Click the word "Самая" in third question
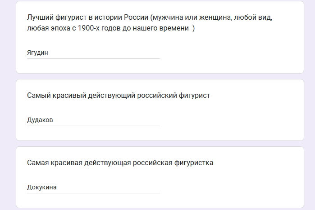 coord(38,162)
